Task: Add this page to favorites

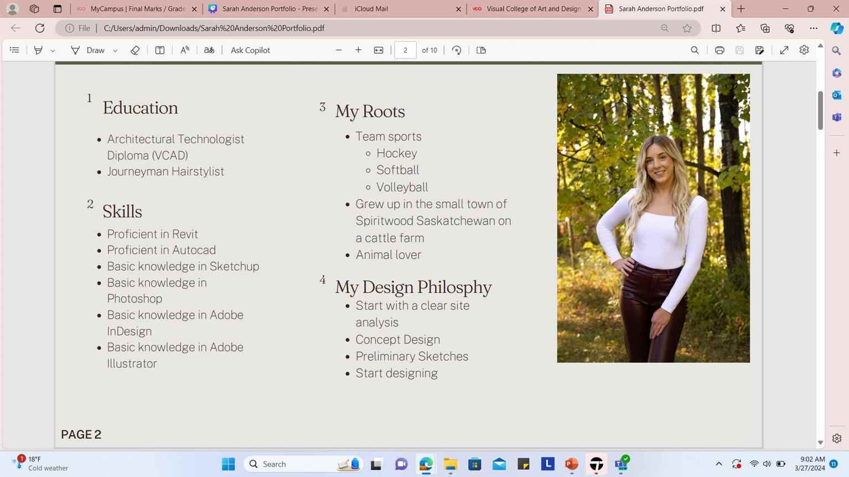Action: tap(687, 28)
